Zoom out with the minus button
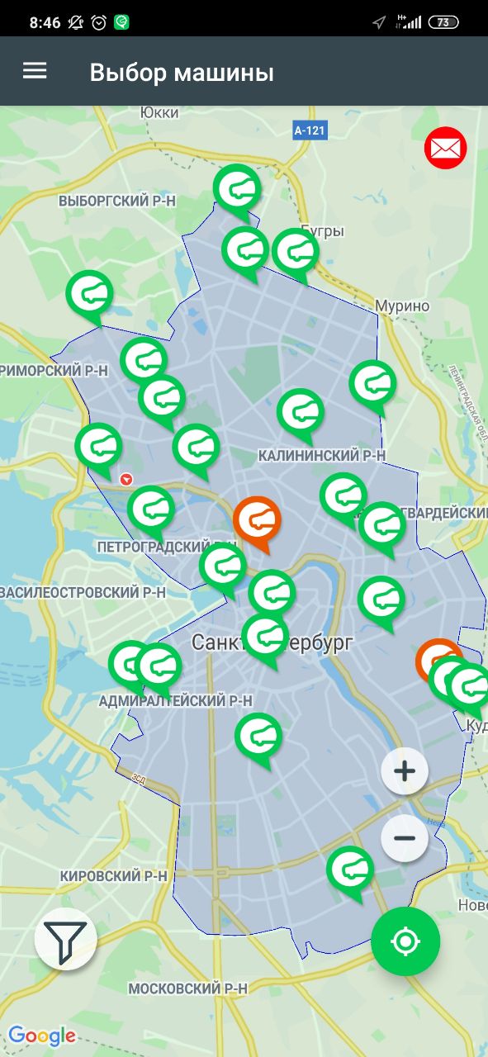The height and width of the screenshot is (1057, 488). 405,838
